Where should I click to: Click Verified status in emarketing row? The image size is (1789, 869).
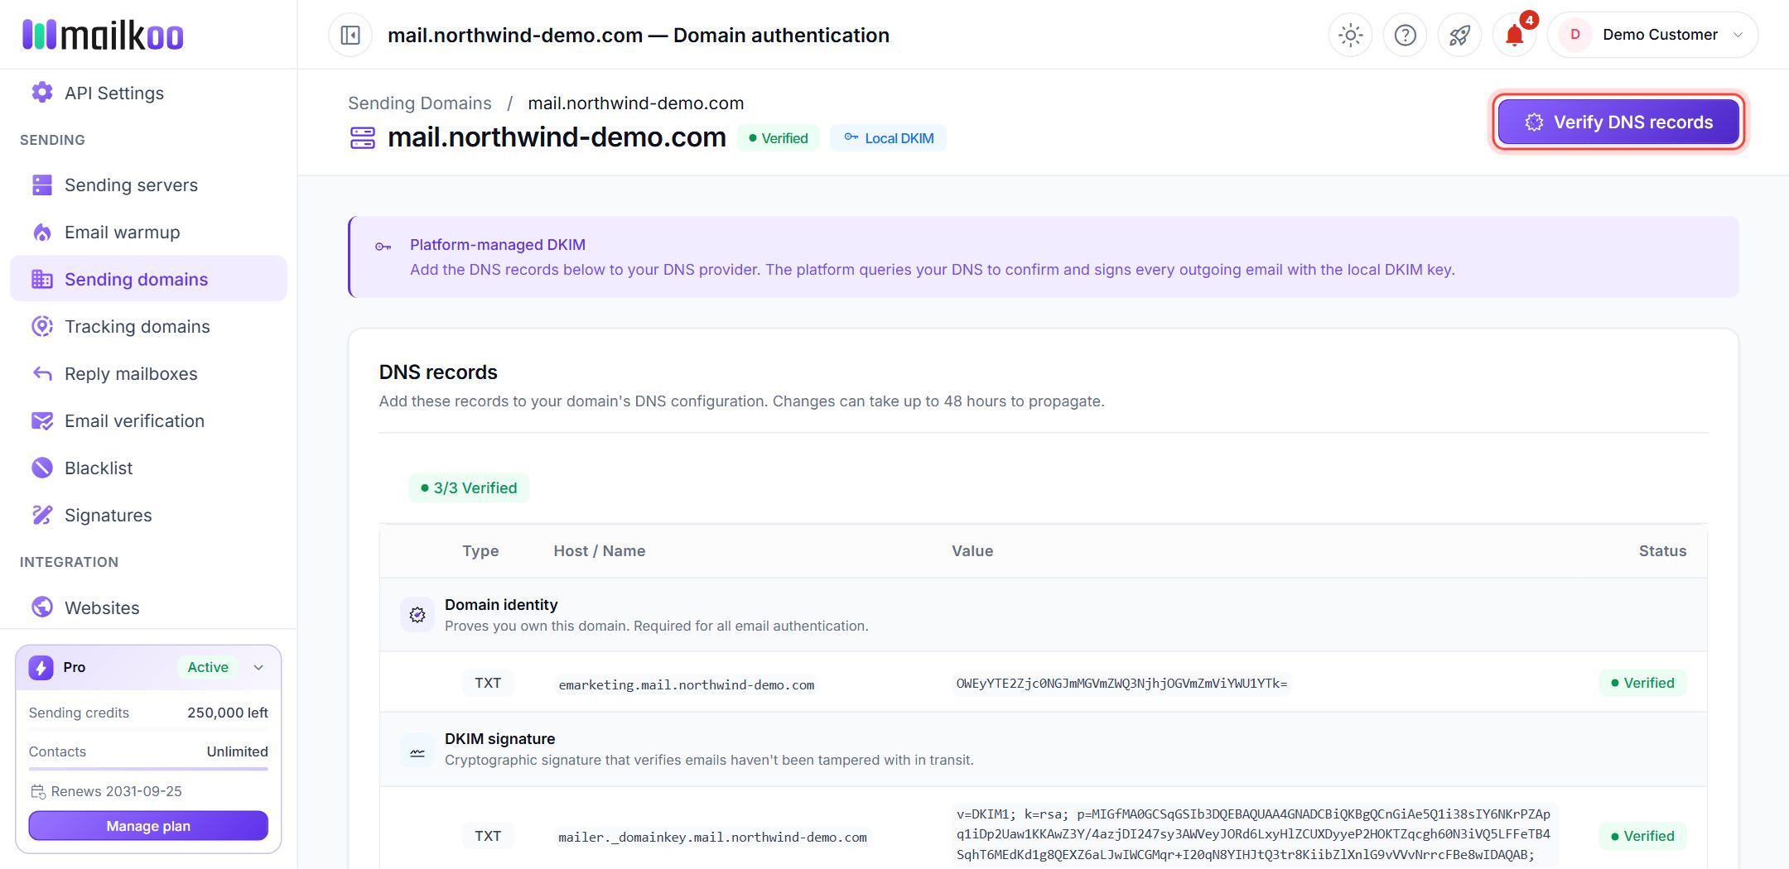1642,683
